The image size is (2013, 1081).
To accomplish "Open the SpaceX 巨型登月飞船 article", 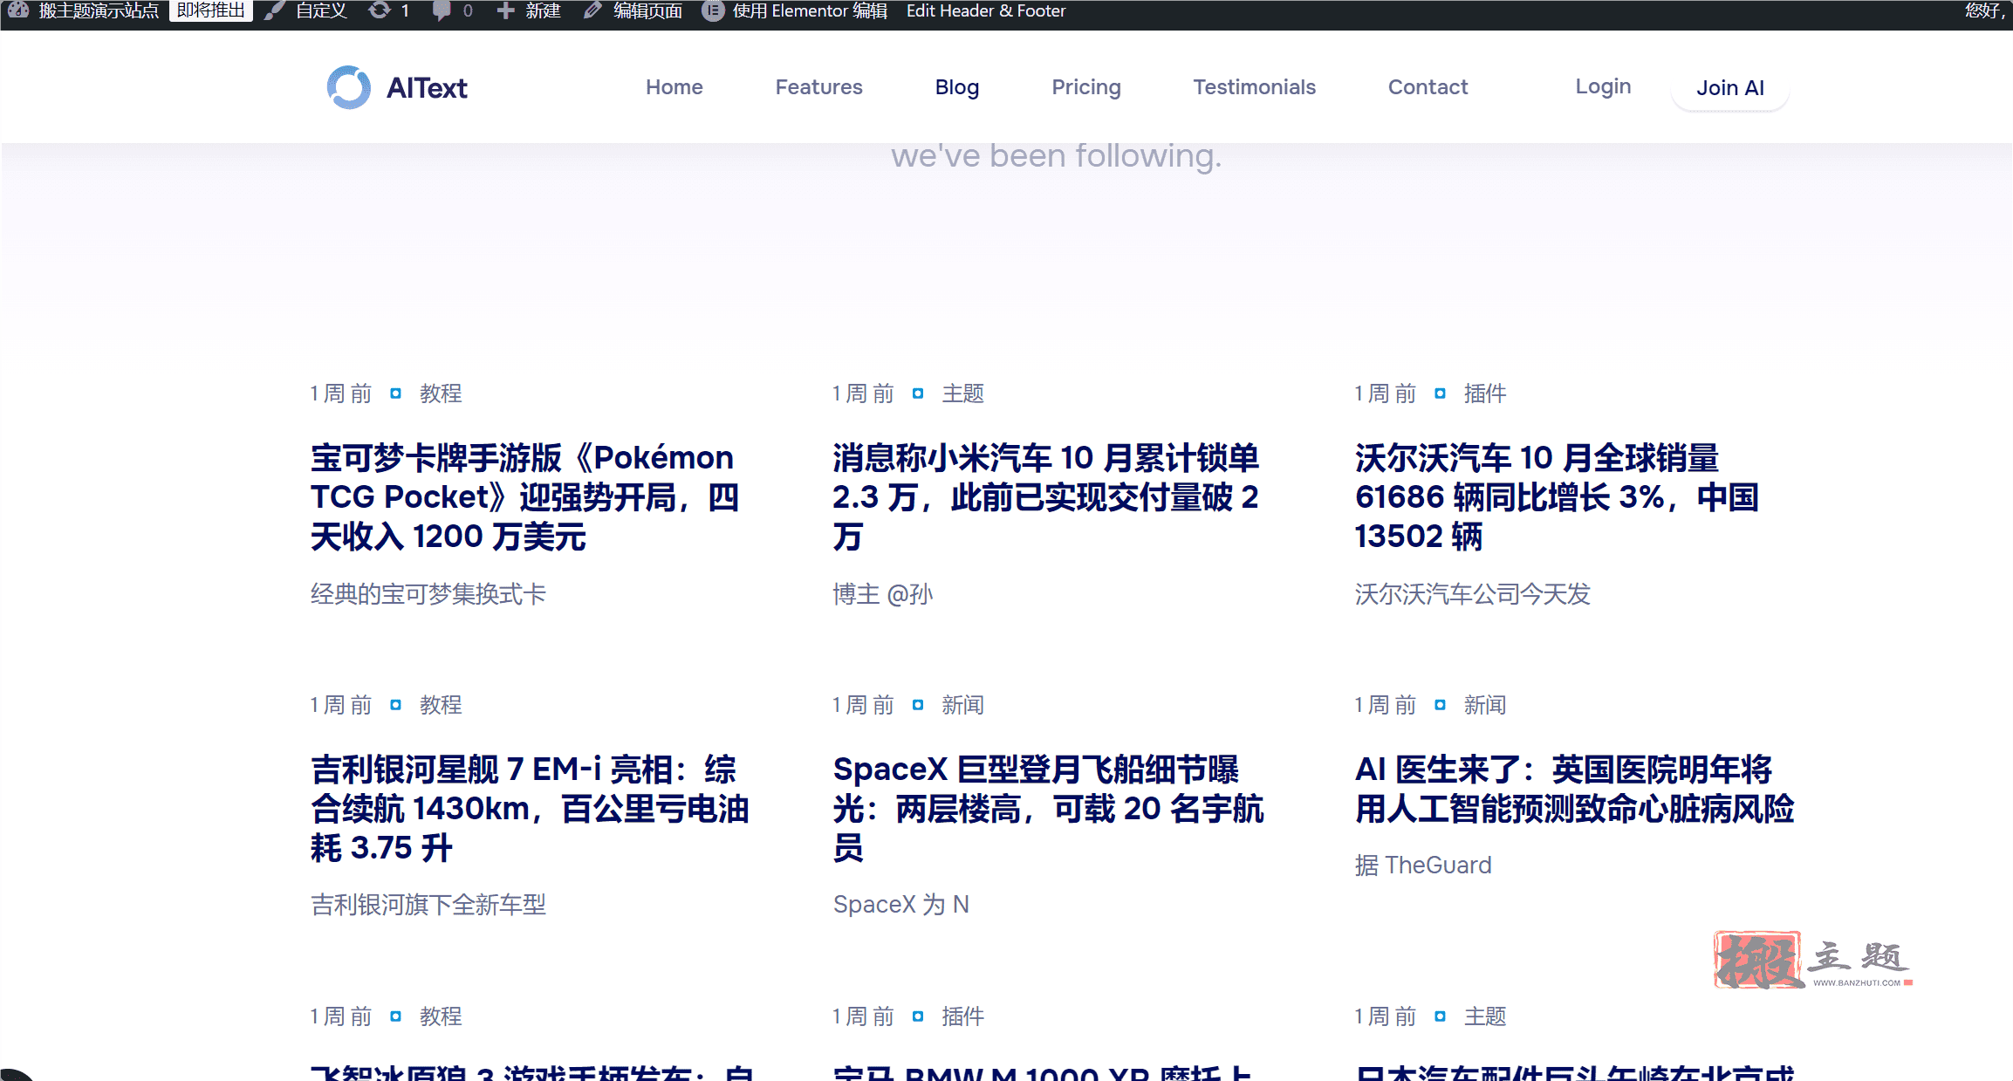I will click(x=1048, y=808).
